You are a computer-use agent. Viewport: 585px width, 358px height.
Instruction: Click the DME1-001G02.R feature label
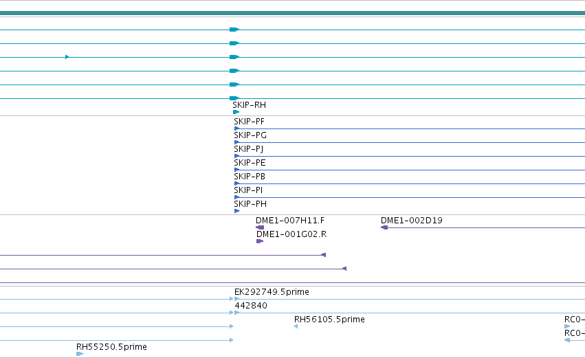[291, 234]
